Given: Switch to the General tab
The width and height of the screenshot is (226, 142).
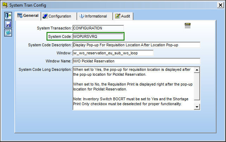Looking at the screenshot, I should click(28, 16).
